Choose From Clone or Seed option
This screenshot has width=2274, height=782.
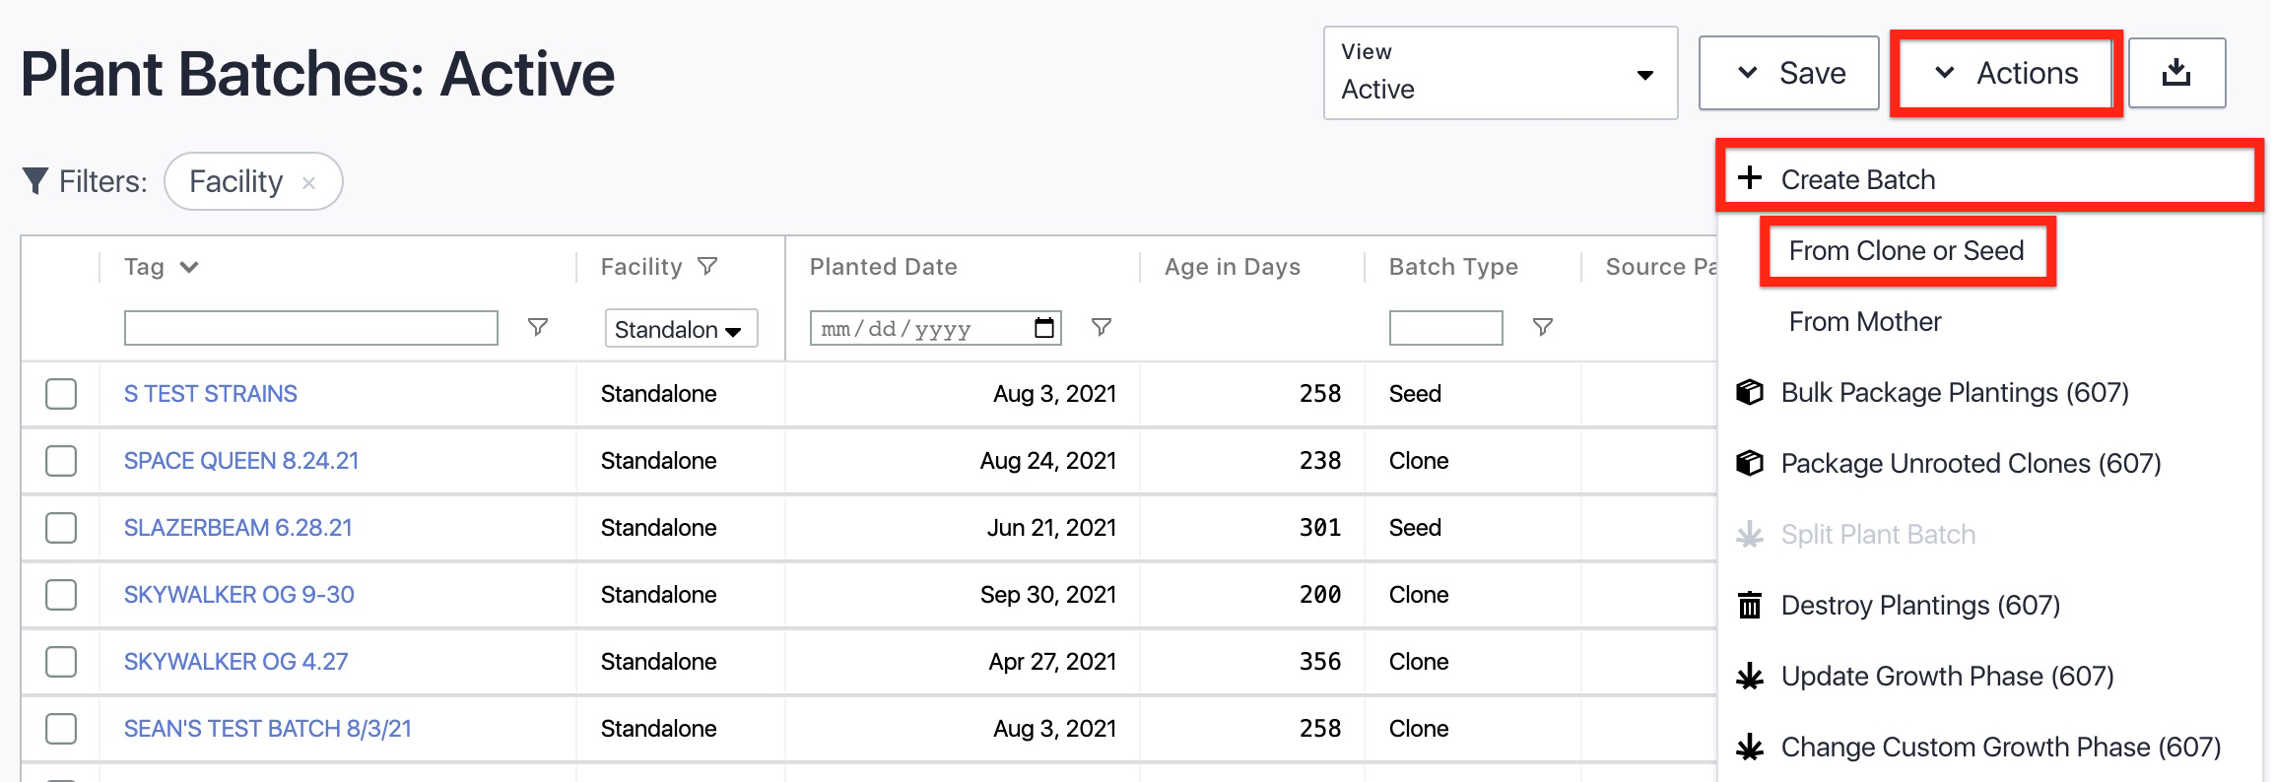(x=1906, y=251)
